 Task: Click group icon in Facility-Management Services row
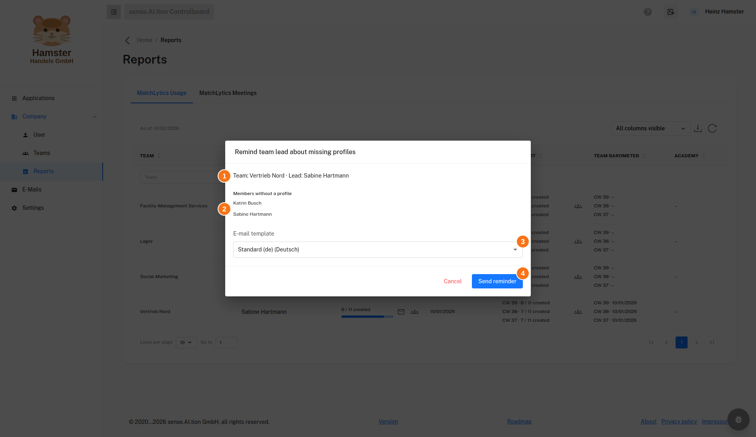coord(578,206)
